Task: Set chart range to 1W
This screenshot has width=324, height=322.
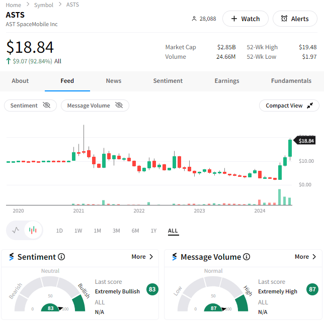Action: (x=78, y=231)
